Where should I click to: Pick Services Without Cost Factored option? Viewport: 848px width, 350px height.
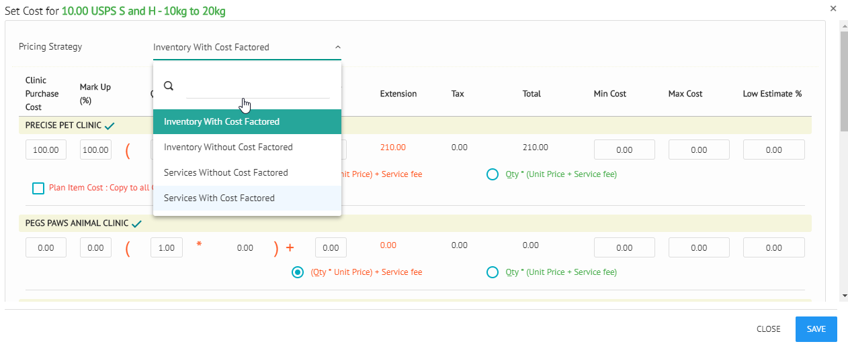[x=226, y=172]
